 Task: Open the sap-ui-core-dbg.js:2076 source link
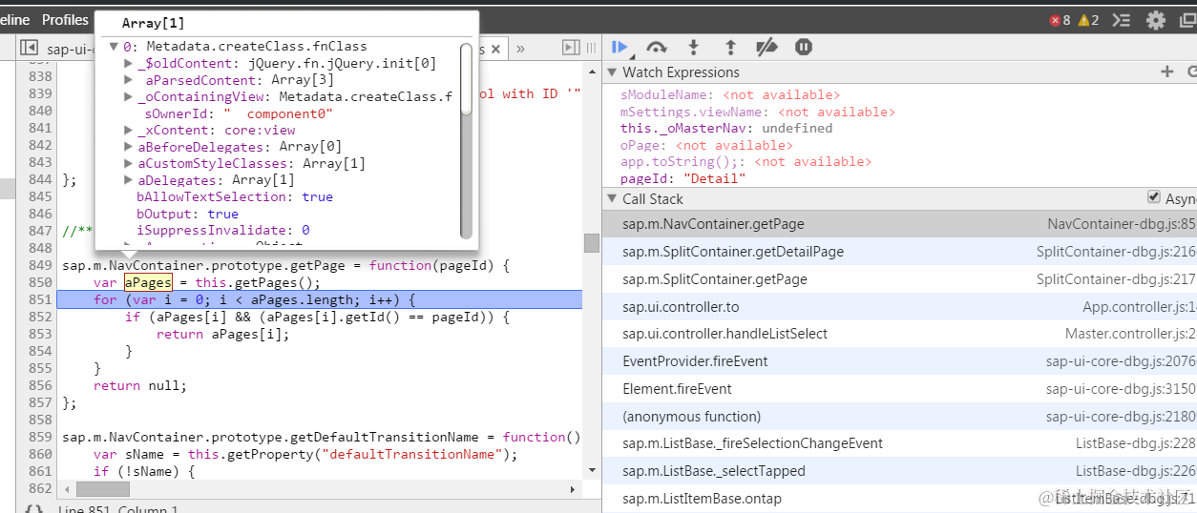[1121, 361]
